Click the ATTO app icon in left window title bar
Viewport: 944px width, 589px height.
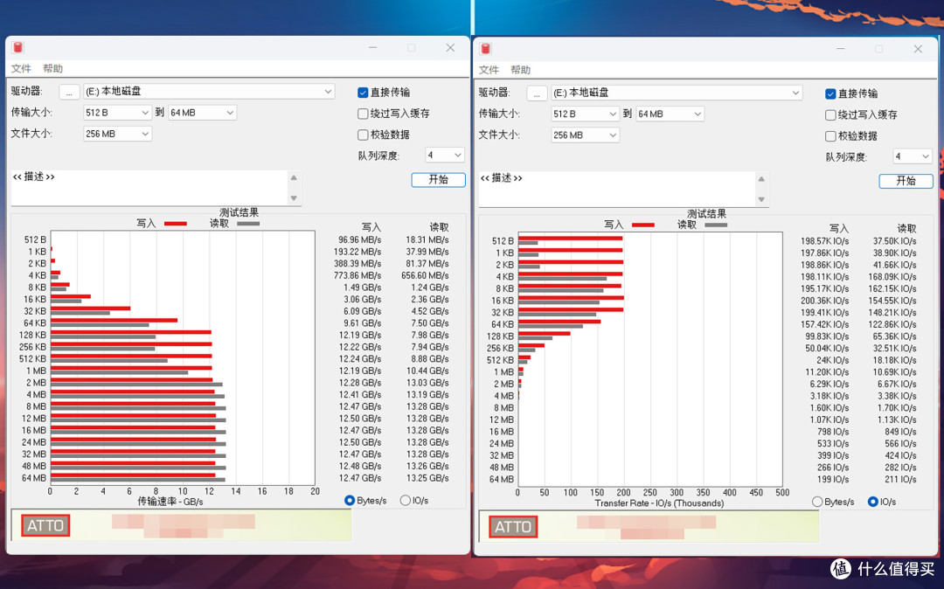(x=17, y=47)
